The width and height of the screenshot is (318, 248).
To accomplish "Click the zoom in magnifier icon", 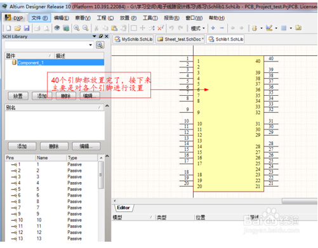I will [x=76, y=28].
